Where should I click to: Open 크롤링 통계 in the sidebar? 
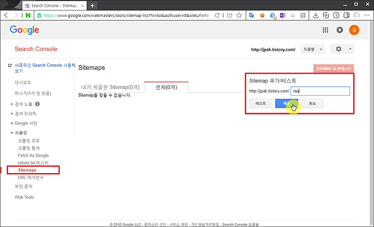coord(29,148)
